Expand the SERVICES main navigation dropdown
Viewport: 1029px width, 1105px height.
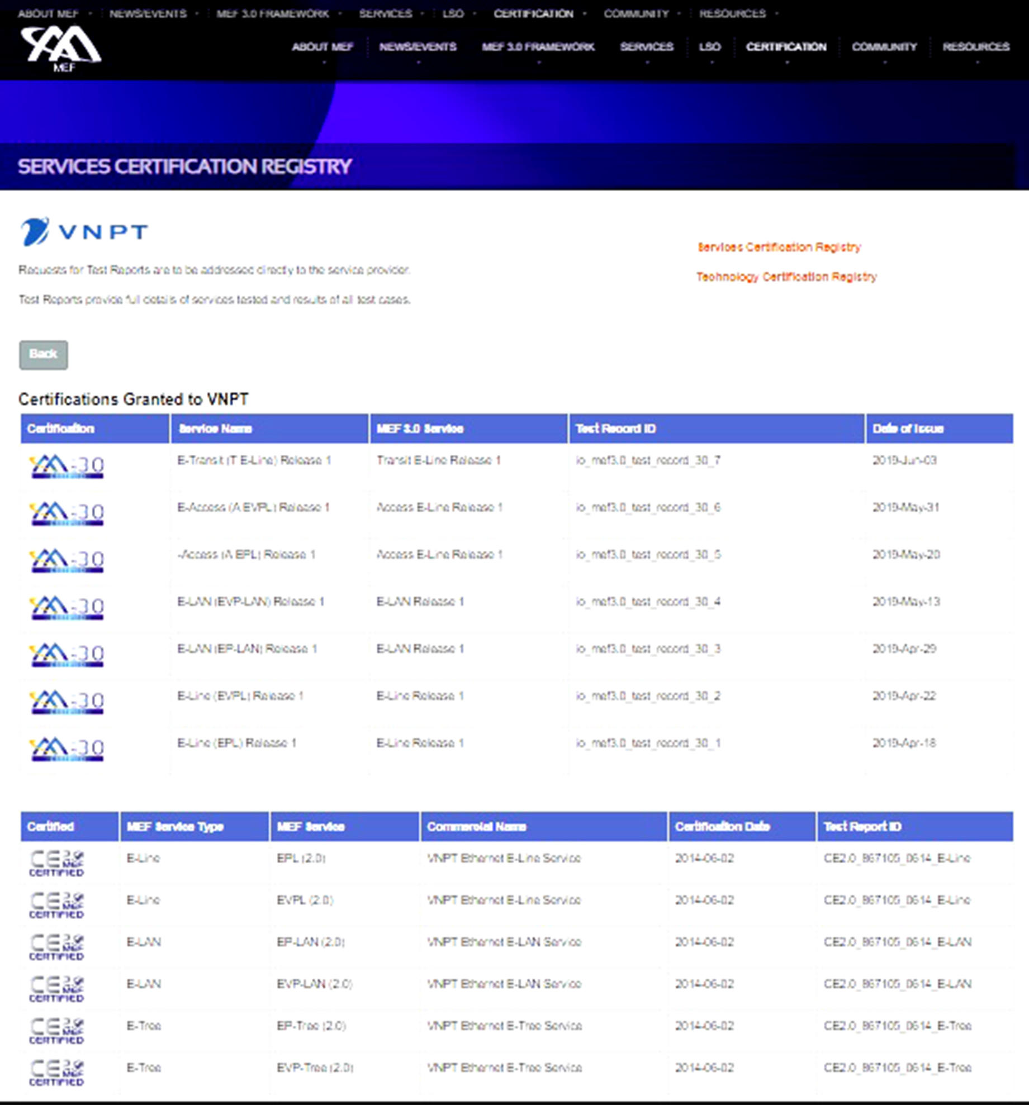point(647,47)
